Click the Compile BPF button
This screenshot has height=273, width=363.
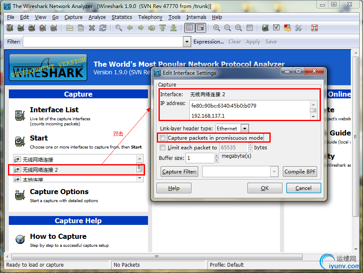pos(300,172)
